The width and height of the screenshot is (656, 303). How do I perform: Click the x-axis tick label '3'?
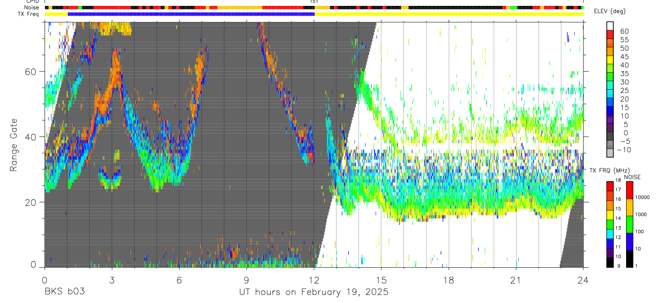(x=112, y=280)
